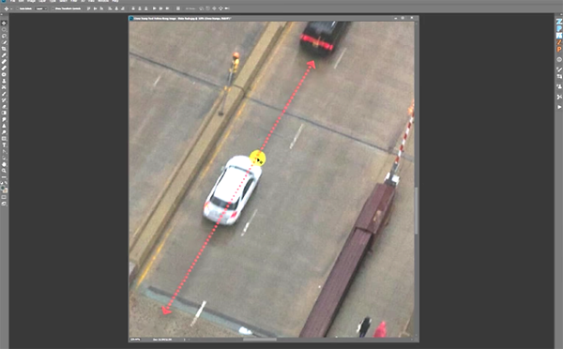Select the Lasso tool
The height and width of the screenshot is (349, 563).
pyautogui.click(x=4, y=36)
